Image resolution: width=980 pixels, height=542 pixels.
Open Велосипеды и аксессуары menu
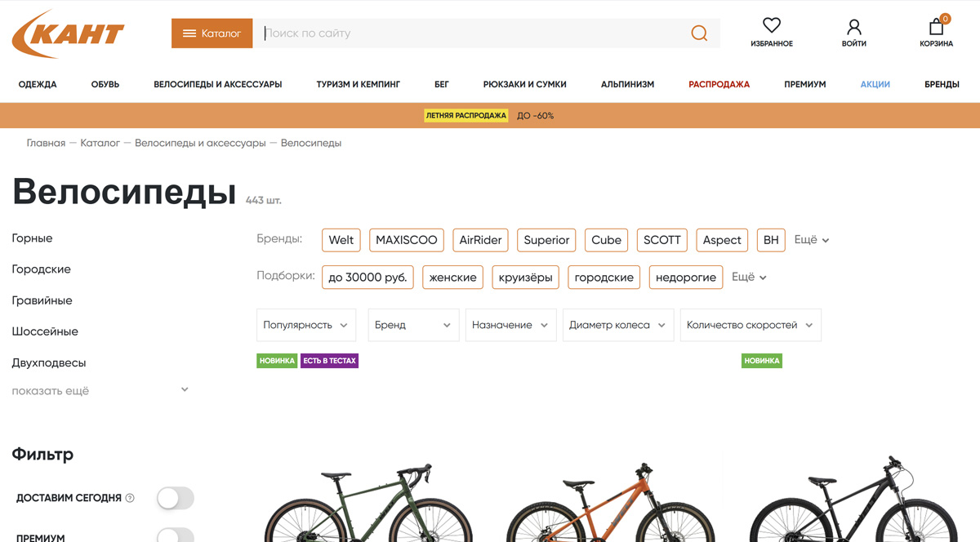point(218,84)
